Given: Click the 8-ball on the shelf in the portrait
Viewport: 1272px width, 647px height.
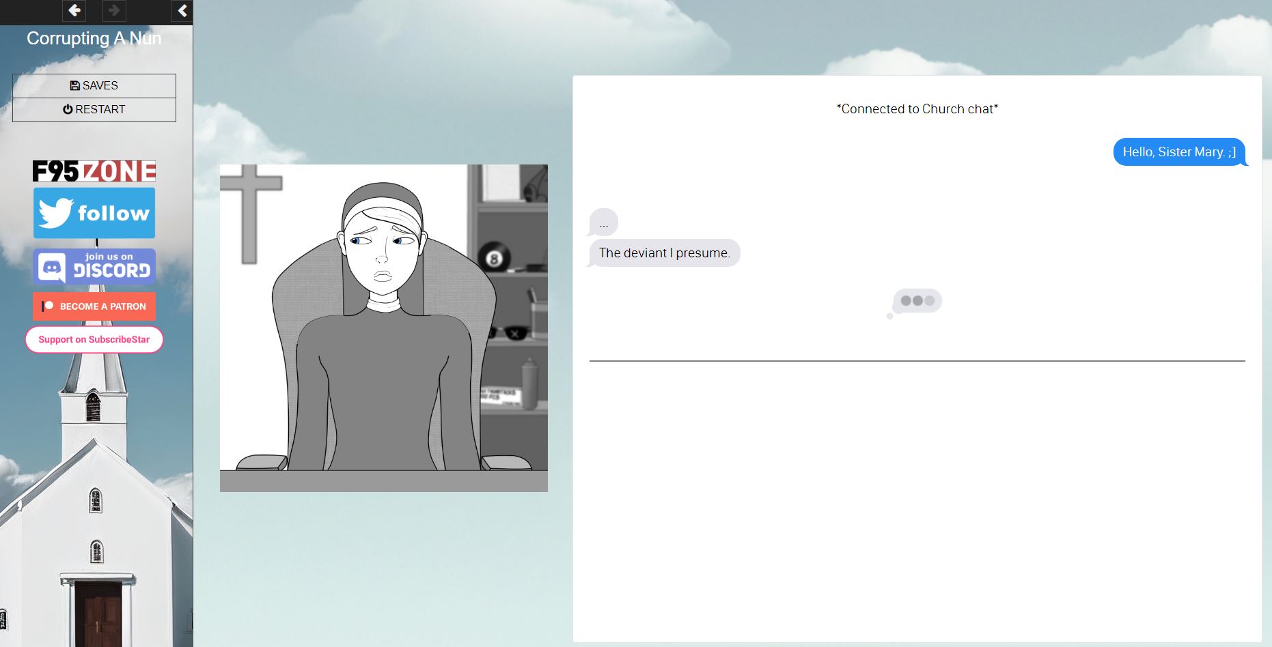Looking at the screenshot, I should click(494, 259).
